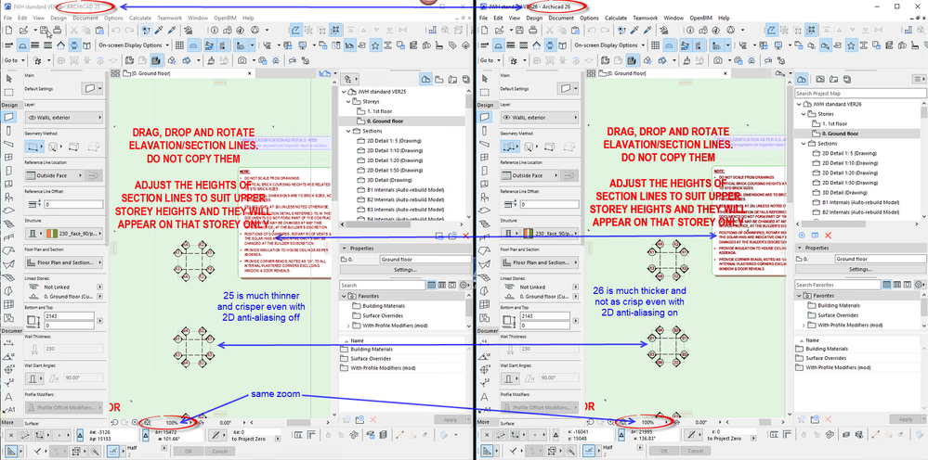Image resolution: width=928 pixels, height=460 pixels.
Task: Open Outside Face reference dropdown in Archicad 26
Action: (528, 175)
